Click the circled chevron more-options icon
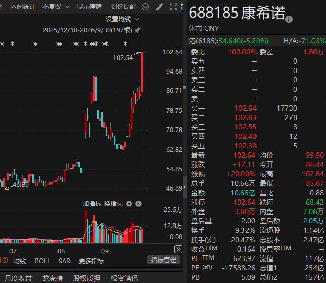Viewport: 326px width, 283px height. [145, 7]
